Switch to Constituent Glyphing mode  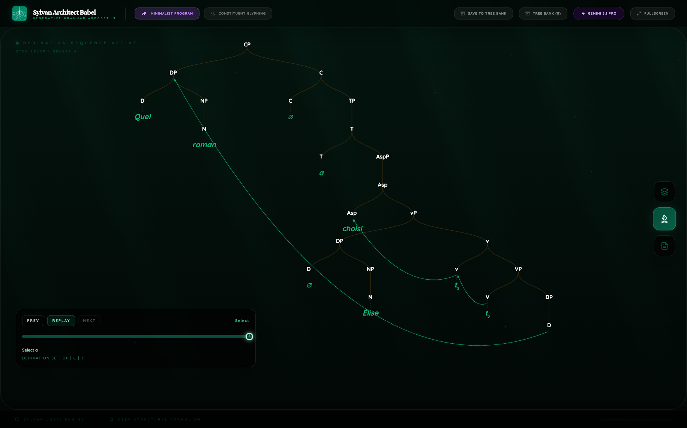click(238, 13)
